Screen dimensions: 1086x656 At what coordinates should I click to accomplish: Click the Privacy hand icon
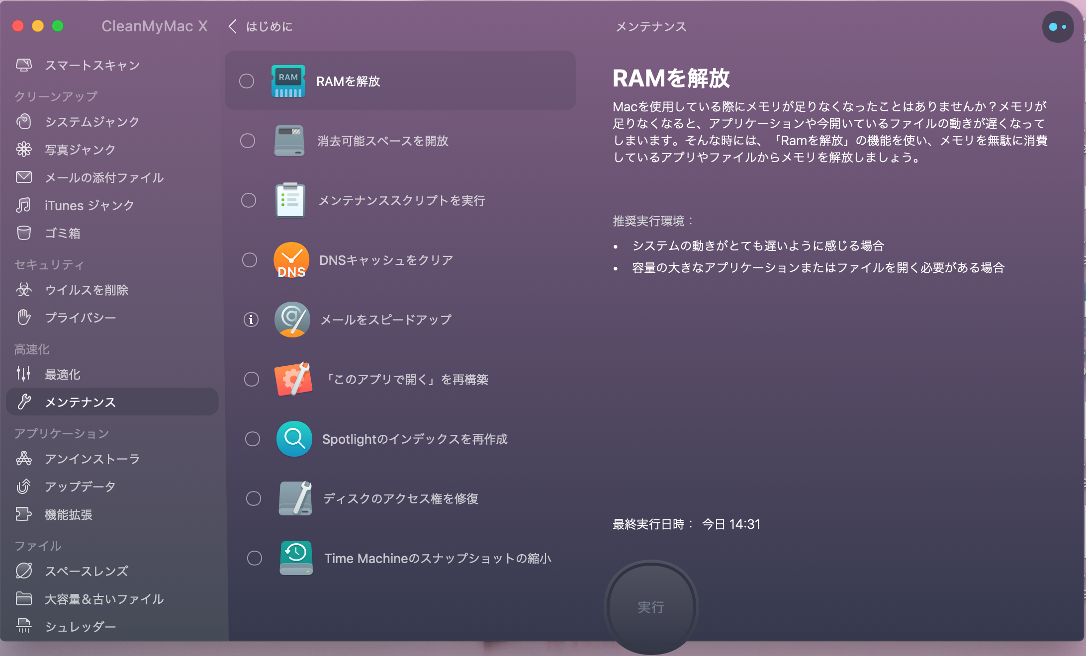[x=24, y=317]
